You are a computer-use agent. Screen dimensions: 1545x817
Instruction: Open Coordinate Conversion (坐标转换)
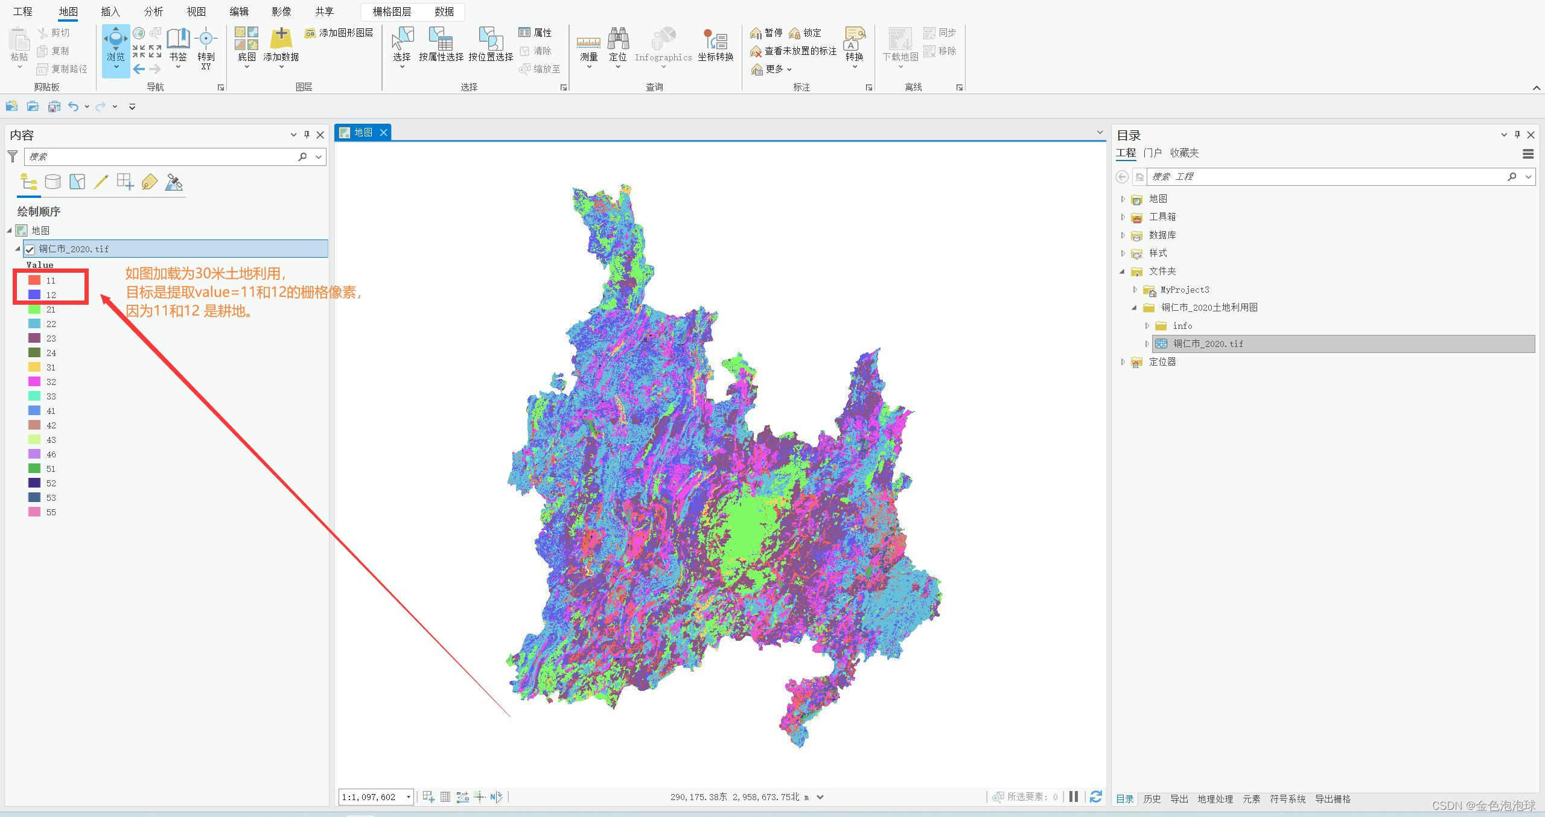pyautogui.click(x=716, y=45)
